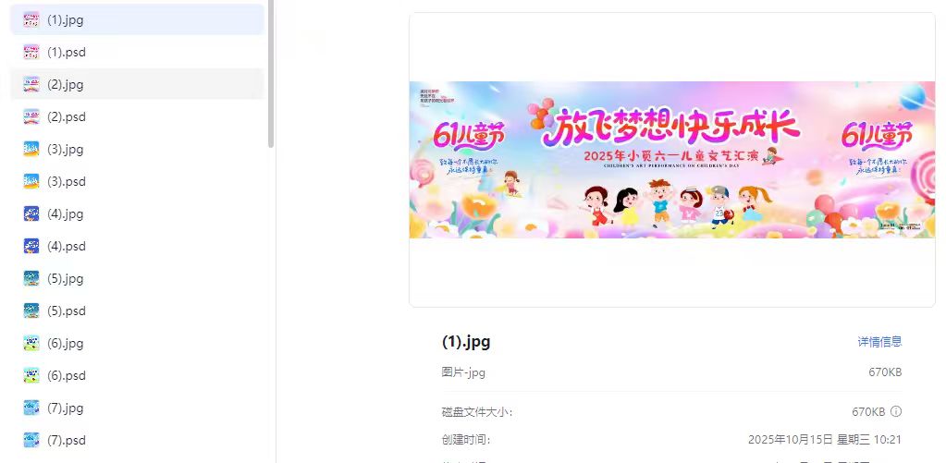Click the (7).psd file icon
This screenshot has height=463, width=946.
click(31, 440)
